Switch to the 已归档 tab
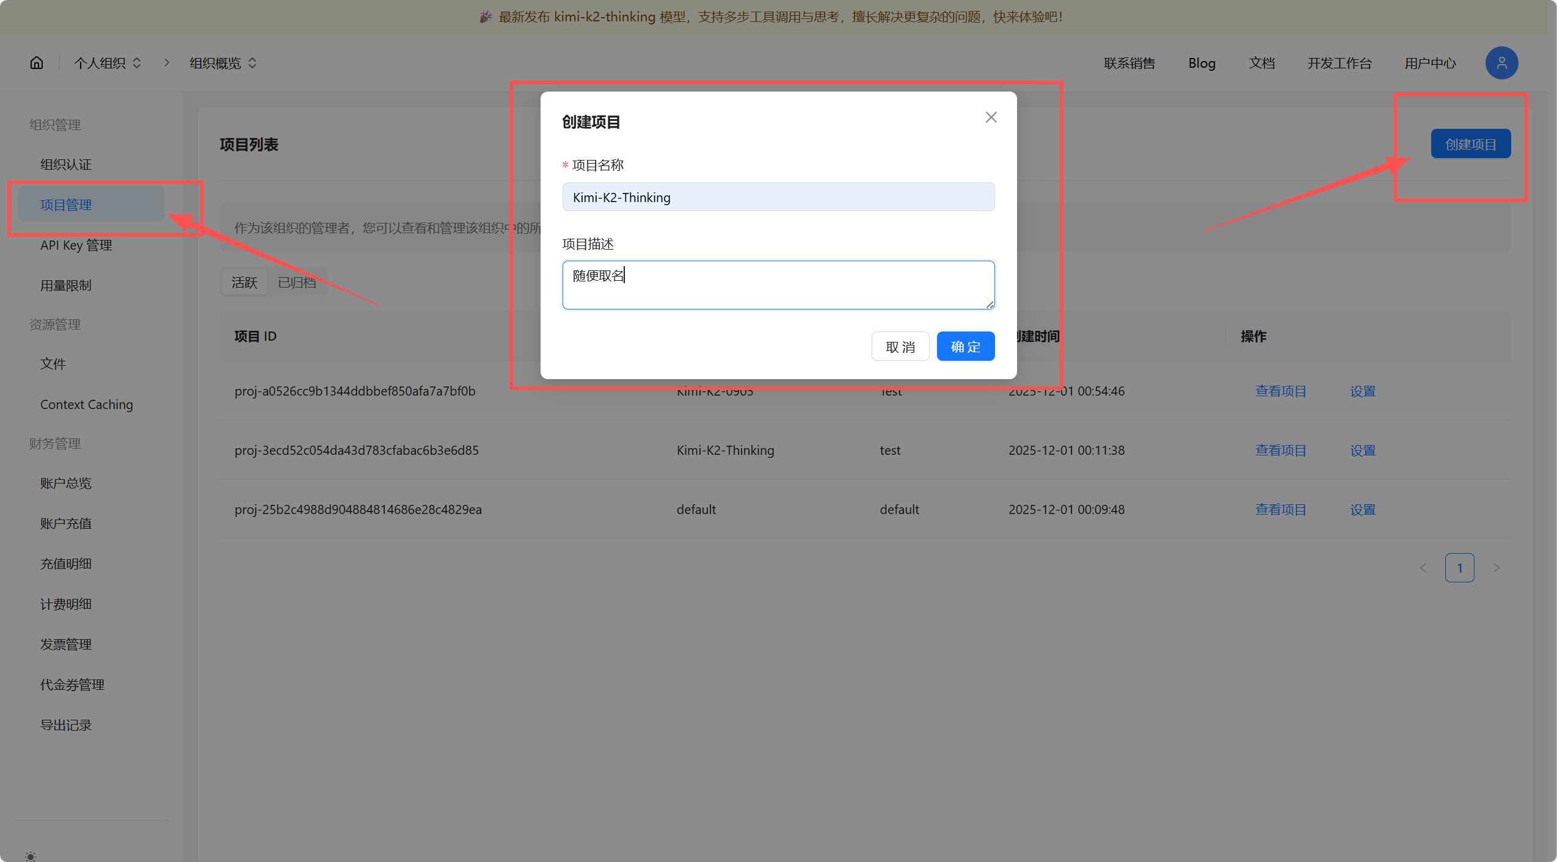1557x862 pixels. (x=297, y=281)
